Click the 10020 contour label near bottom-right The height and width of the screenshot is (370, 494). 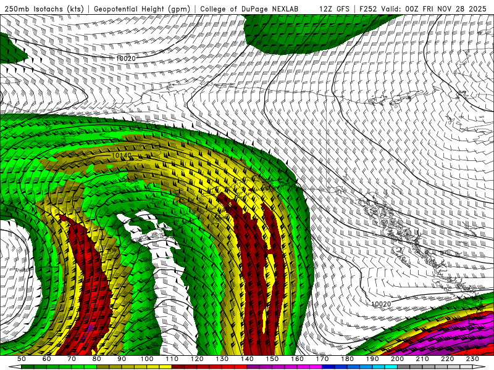pyautogui.click(x=381, y=304)
